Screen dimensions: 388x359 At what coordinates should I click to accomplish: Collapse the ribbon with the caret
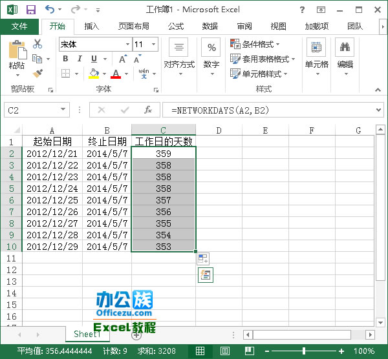point(378,90)
